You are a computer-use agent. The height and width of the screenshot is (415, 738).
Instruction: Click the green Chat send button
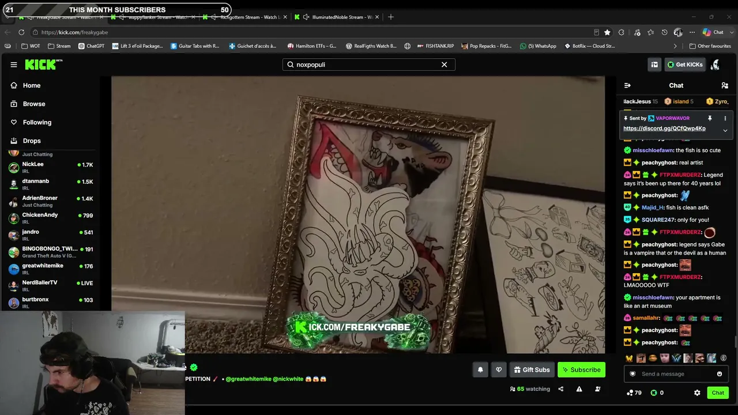(718, 393)
